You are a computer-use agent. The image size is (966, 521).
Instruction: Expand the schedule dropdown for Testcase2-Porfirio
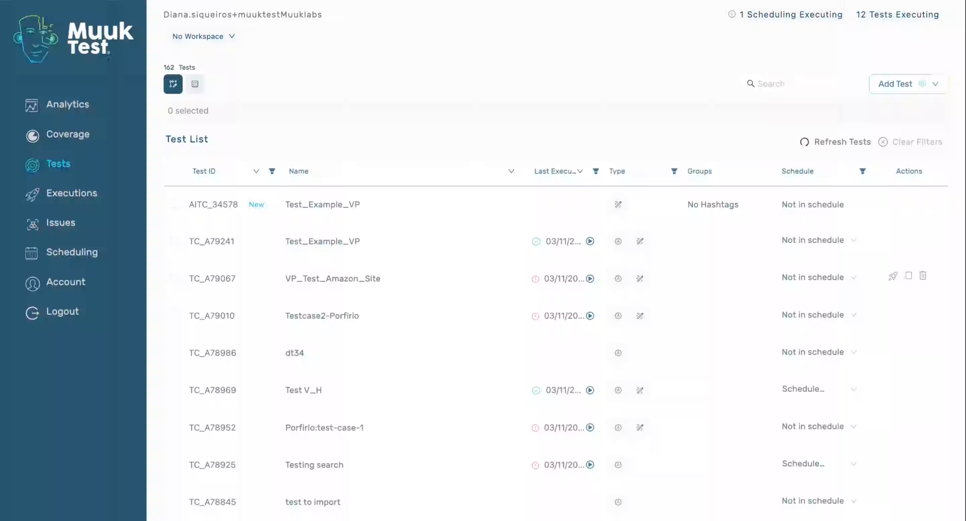coord(854,315)
